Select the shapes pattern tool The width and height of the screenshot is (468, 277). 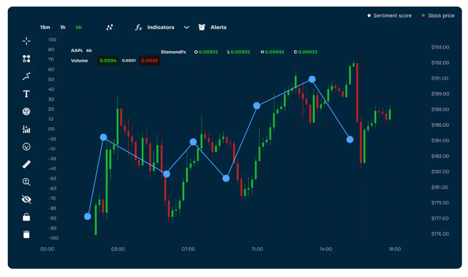[x=27, y=58]
